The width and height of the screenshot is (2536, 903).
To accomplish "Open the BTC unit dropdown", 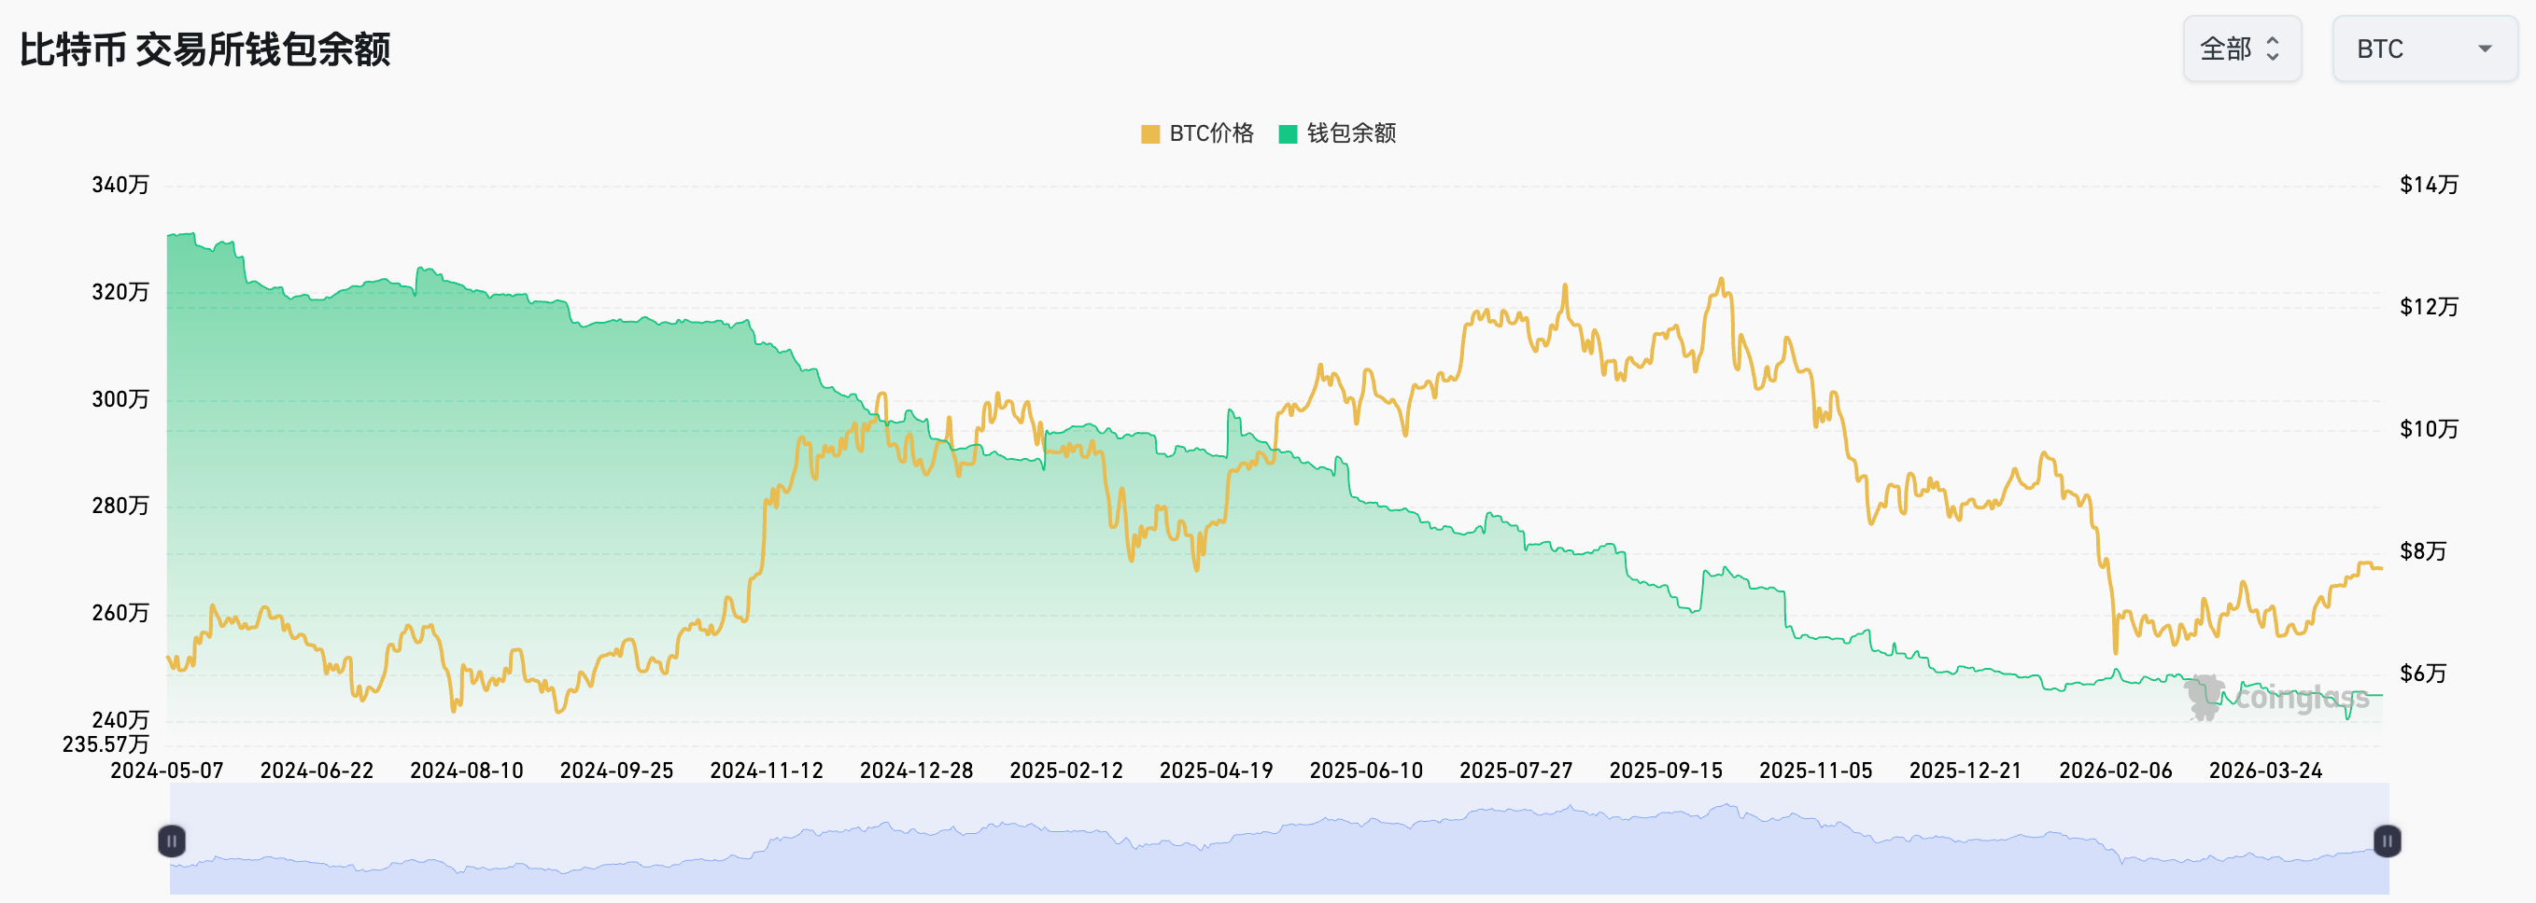I will pyautogui.click(x=2423, y=49).
